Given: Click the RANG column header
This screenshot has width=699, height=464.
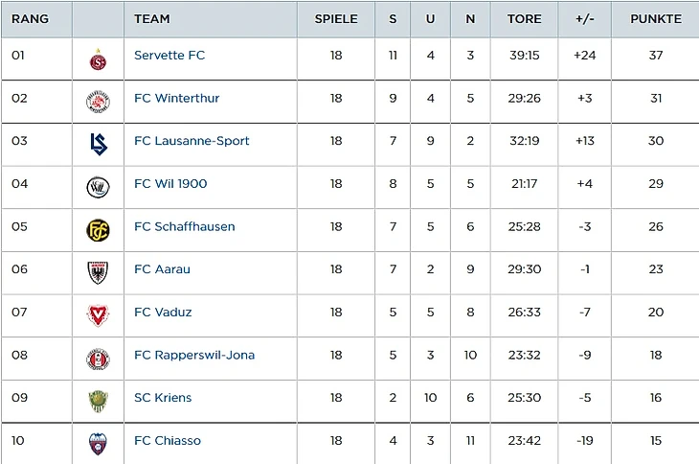Looking at the screenshot, I should (30, 19).
